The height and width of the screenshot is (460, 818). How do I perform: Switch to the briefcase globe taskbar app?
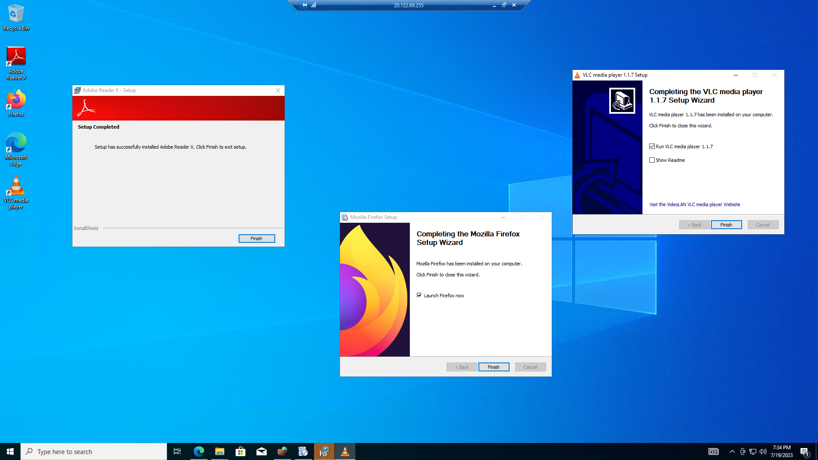click(x=282, y=451)
